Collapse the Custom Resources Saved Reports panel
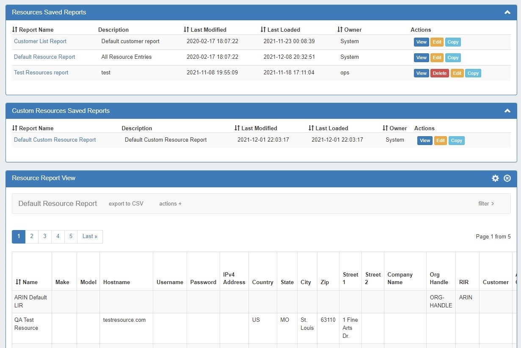 pos(507,111)
